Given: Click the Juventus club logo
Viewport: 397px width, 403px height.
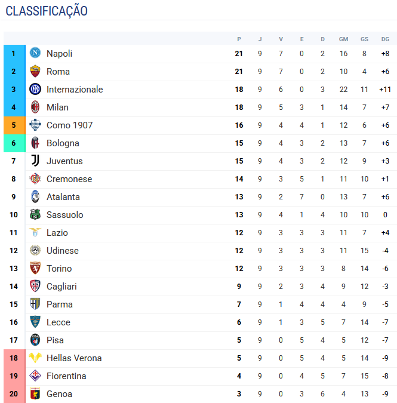Looking at the screenshot, I should click(x=35, y=161).
